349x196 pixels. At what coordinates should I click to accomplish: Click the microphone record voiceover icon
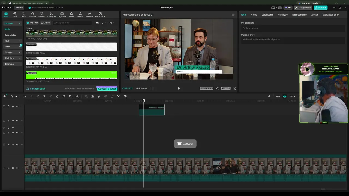coord(269,96)
